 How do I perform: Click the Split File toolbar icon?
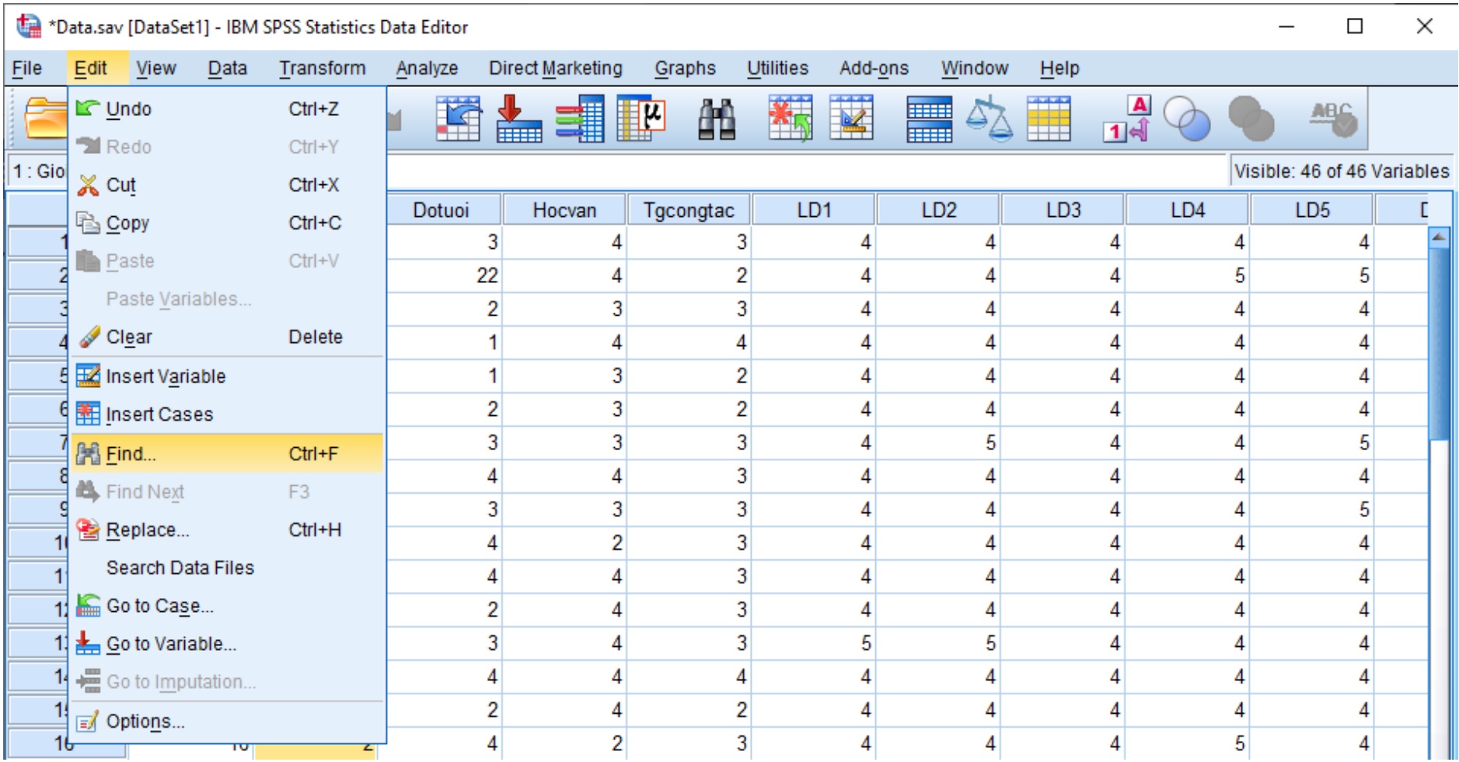(929, 119)
